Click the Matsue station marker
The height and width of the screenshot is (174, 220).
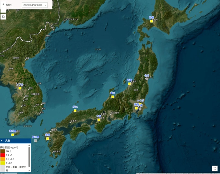75,110
